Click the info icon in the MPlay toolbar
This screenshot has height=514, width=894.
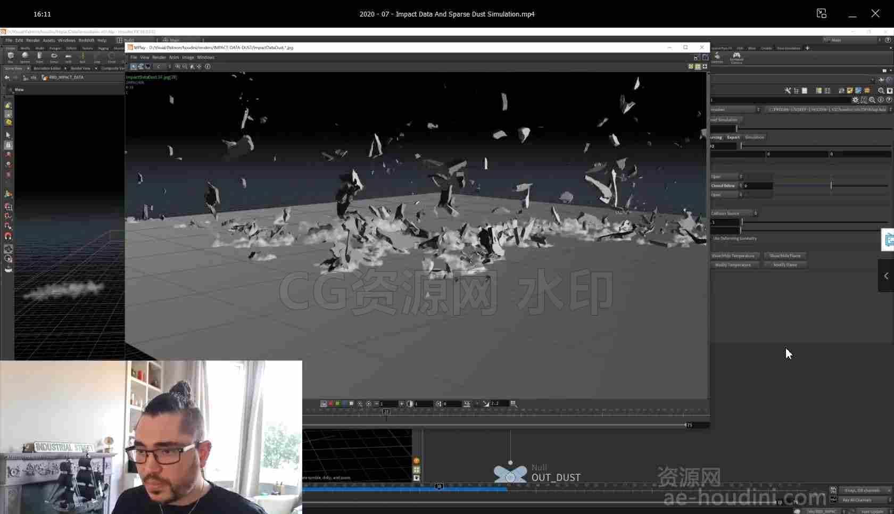coord(208,67)
